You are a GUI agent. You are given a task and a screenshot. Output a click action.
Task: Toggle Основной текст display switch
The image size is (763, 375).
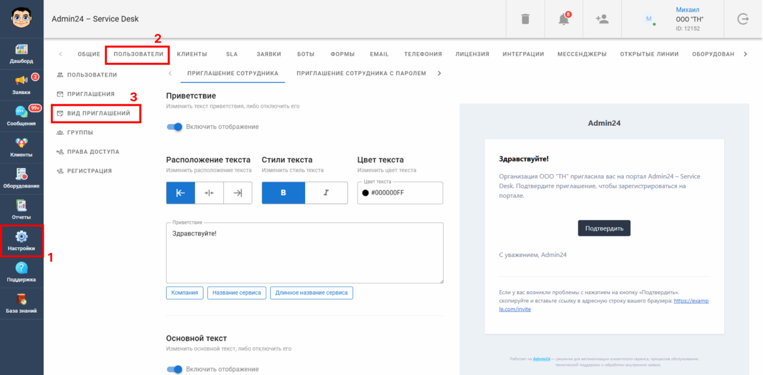[175, 369]
